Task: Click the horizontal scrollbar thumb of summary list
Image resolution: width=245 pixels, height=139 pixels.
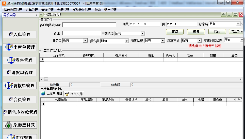Action: (x=46, y=79)
